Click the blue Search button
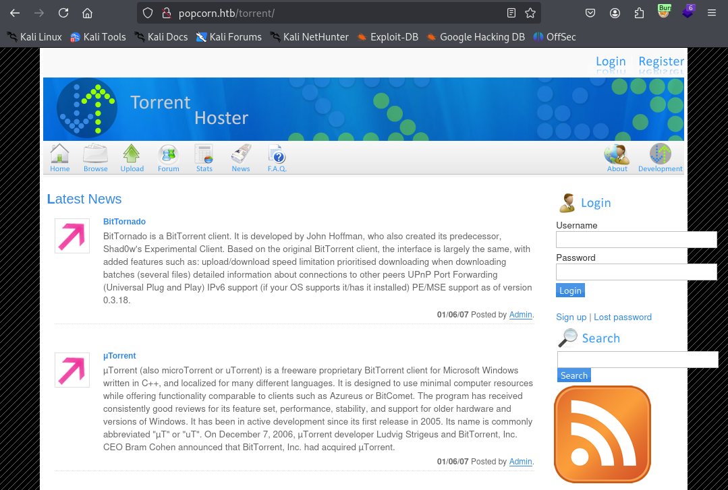728x490 pixels. coord(574,375)
